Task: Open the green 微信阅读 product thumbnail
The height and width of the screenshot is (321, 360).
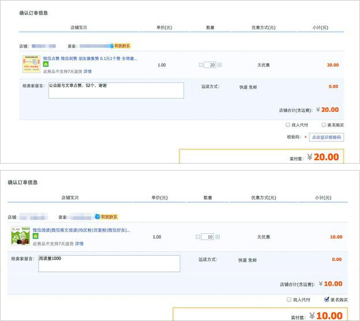Action: [x=20, y=237]
